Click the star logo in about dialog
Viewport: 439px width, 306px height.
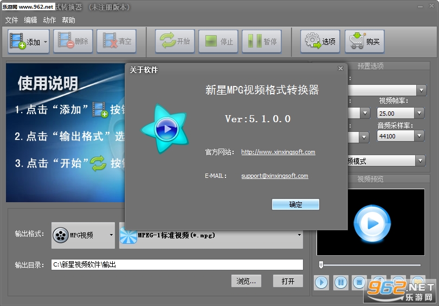[166, 129]
